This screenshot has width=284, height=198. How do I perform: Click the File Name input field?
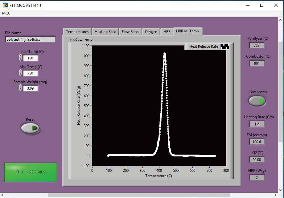coord(30,39)
